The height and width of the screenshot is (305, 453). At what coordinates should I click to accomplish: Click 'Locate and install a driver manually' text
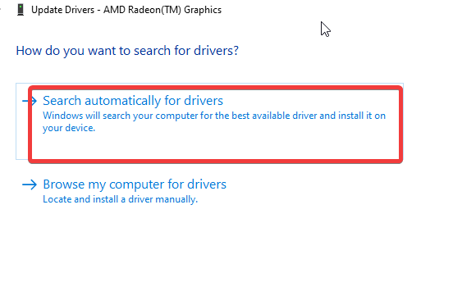click(120, 199)
